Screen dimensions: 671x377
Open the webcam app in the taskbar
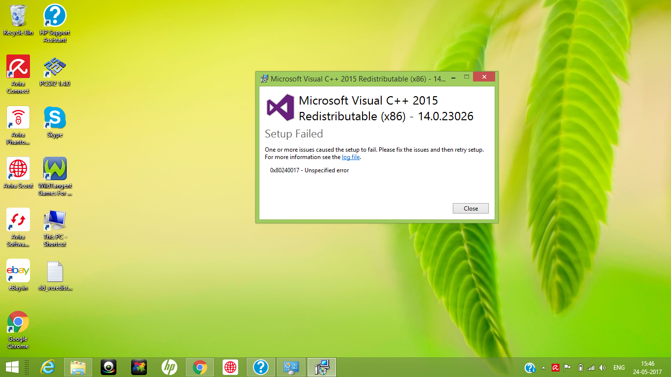(109, 367)
